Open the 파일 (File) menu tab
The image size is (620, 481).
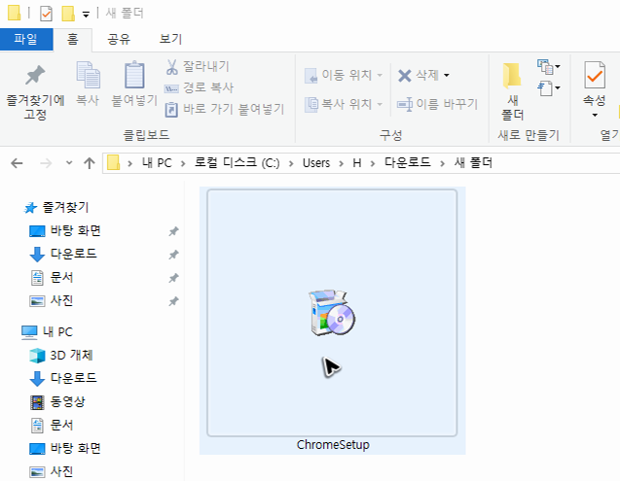(26, 39)
